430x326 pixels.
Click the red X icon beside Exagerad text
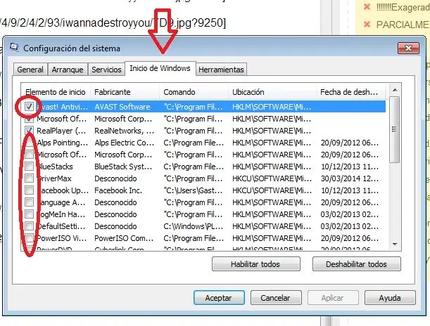pos(367,6)
